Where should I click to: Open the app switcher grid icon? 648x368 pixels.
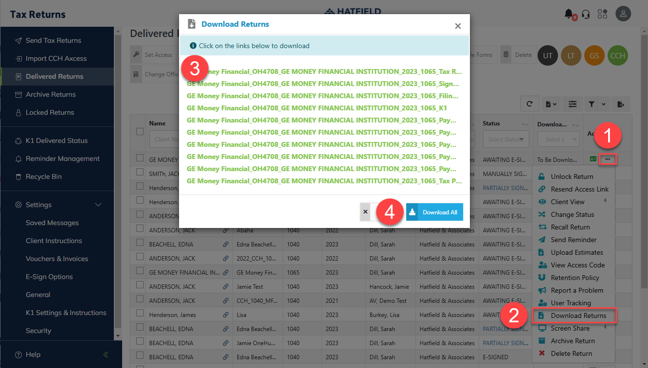coord(603,14)
